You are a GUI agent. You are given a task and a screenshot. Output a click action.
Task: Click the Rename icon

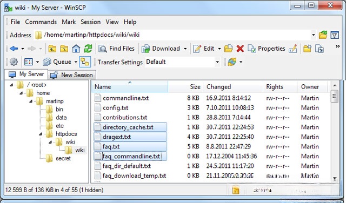point(293,49)
